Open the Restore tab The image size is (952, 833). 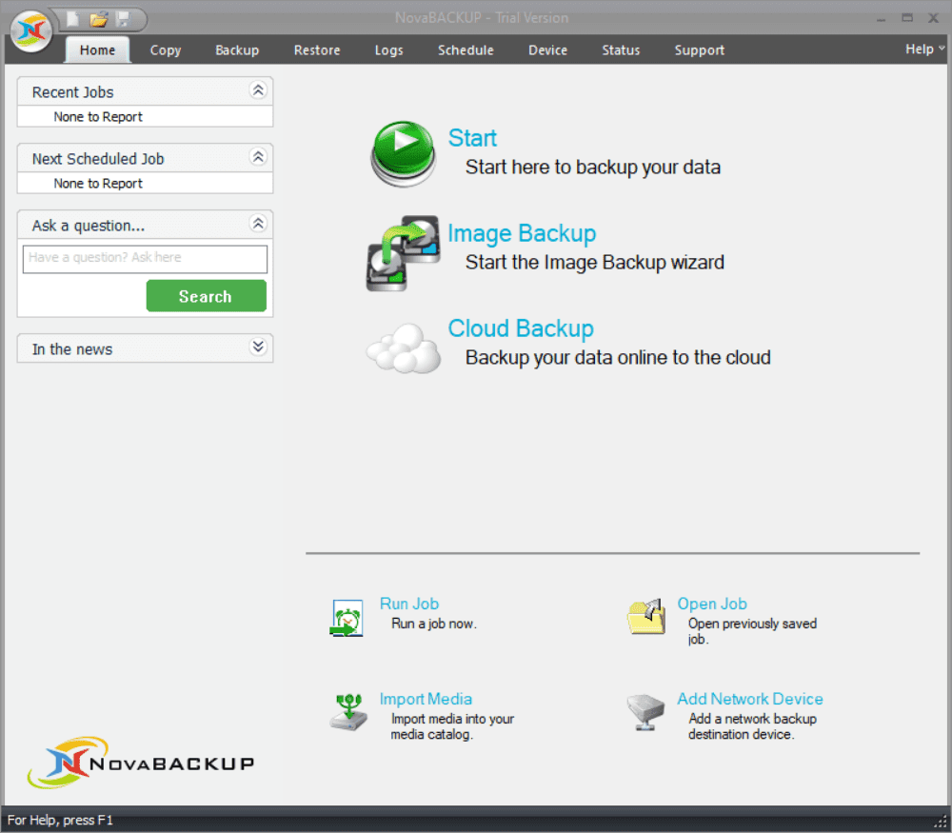[x=317, y=50]
